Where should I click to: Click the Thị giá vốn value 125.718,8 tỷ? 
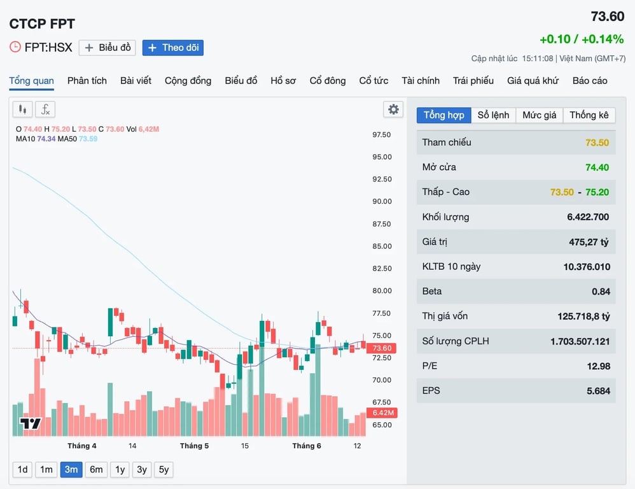pos(583,316)
